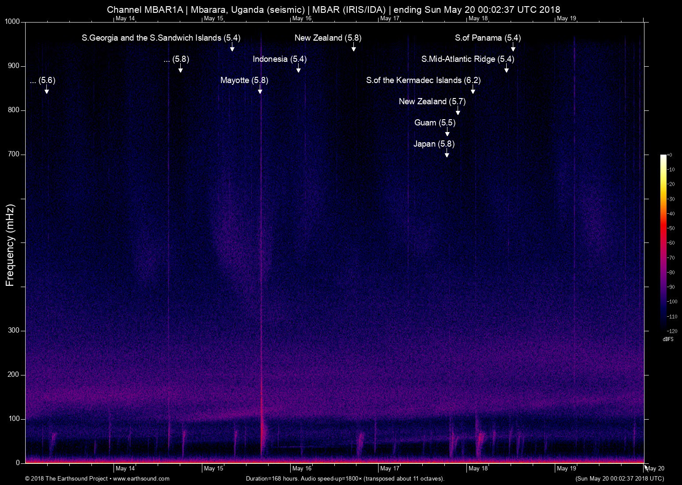Select the arrow under Indonesia (5.4)
Image resolution: width=682 pixels, height=485 pixels.
[299, 69]
